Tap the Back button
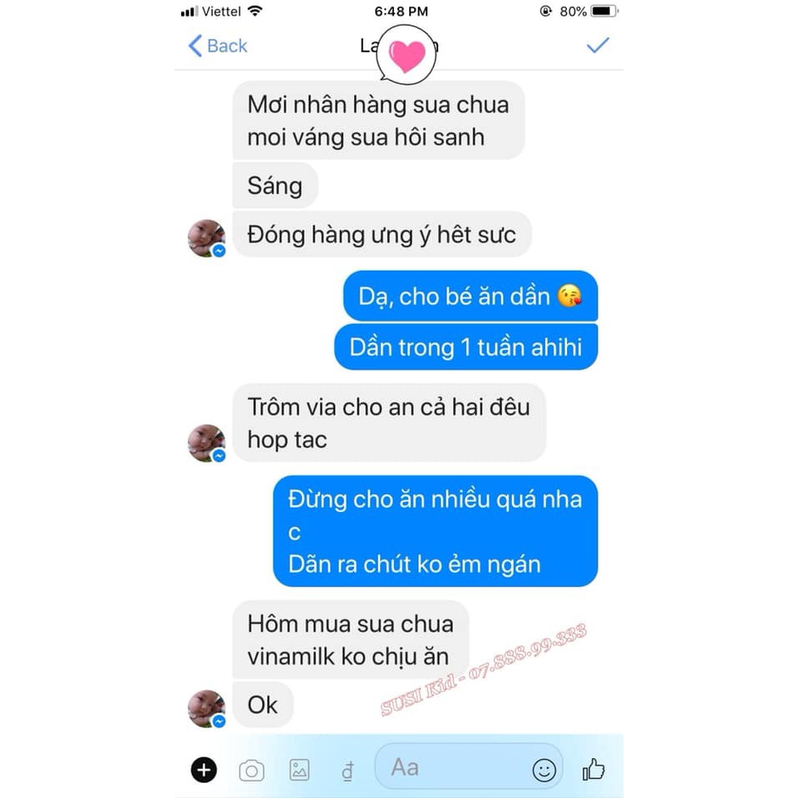The image size is (798, 798). coord(217,46)
